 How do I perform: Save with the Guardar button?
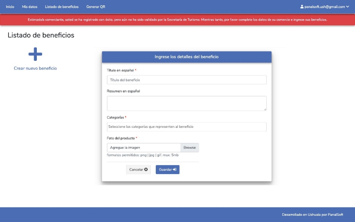coord(168,170)
